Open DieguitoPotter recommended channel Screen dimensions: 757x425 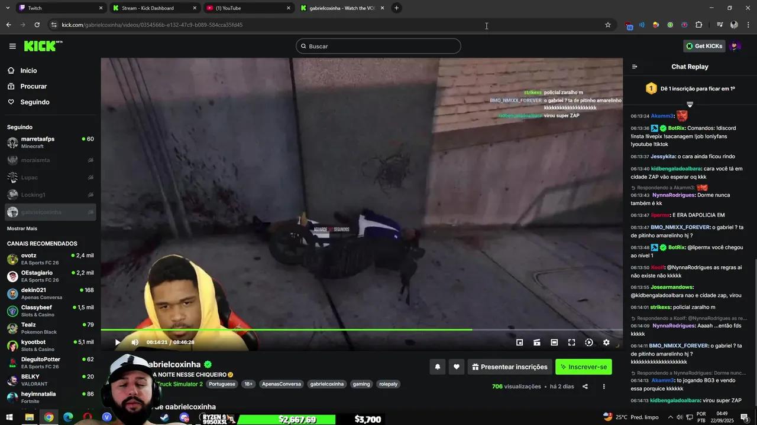pos(50,362)
